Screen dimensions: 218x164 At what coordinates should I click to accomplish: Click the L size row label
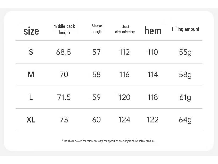coord(31,97)
